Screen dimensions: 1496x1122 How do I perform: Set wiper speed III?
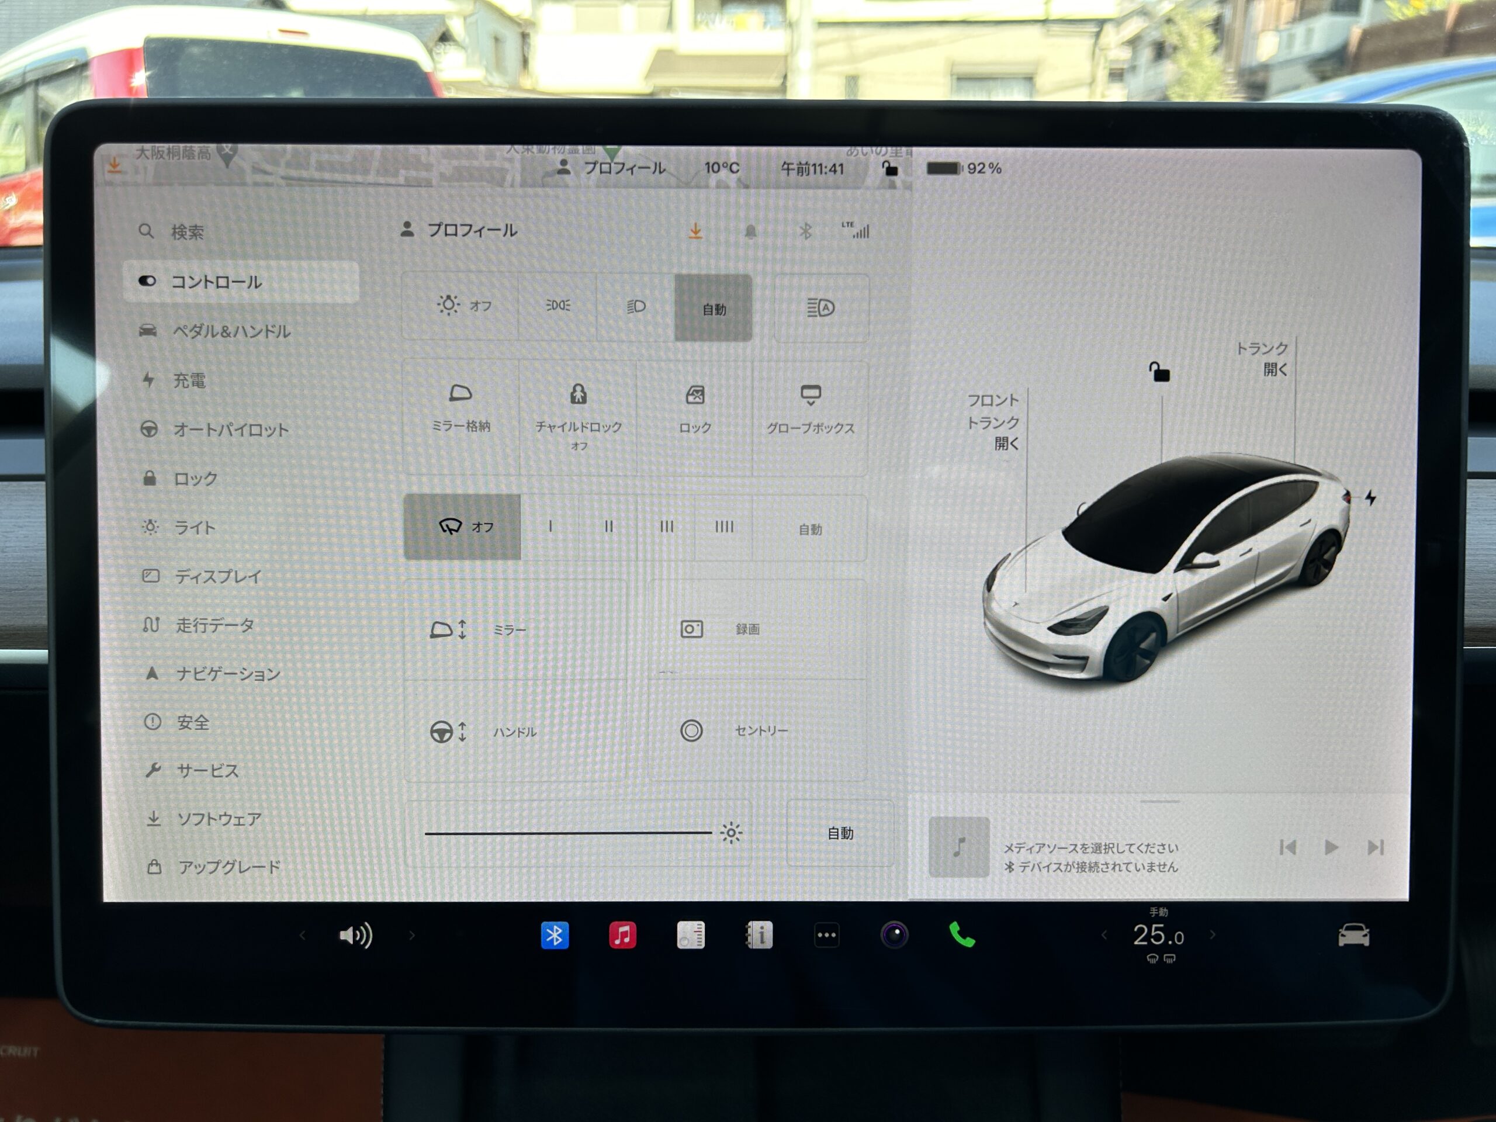pos(666,526)
